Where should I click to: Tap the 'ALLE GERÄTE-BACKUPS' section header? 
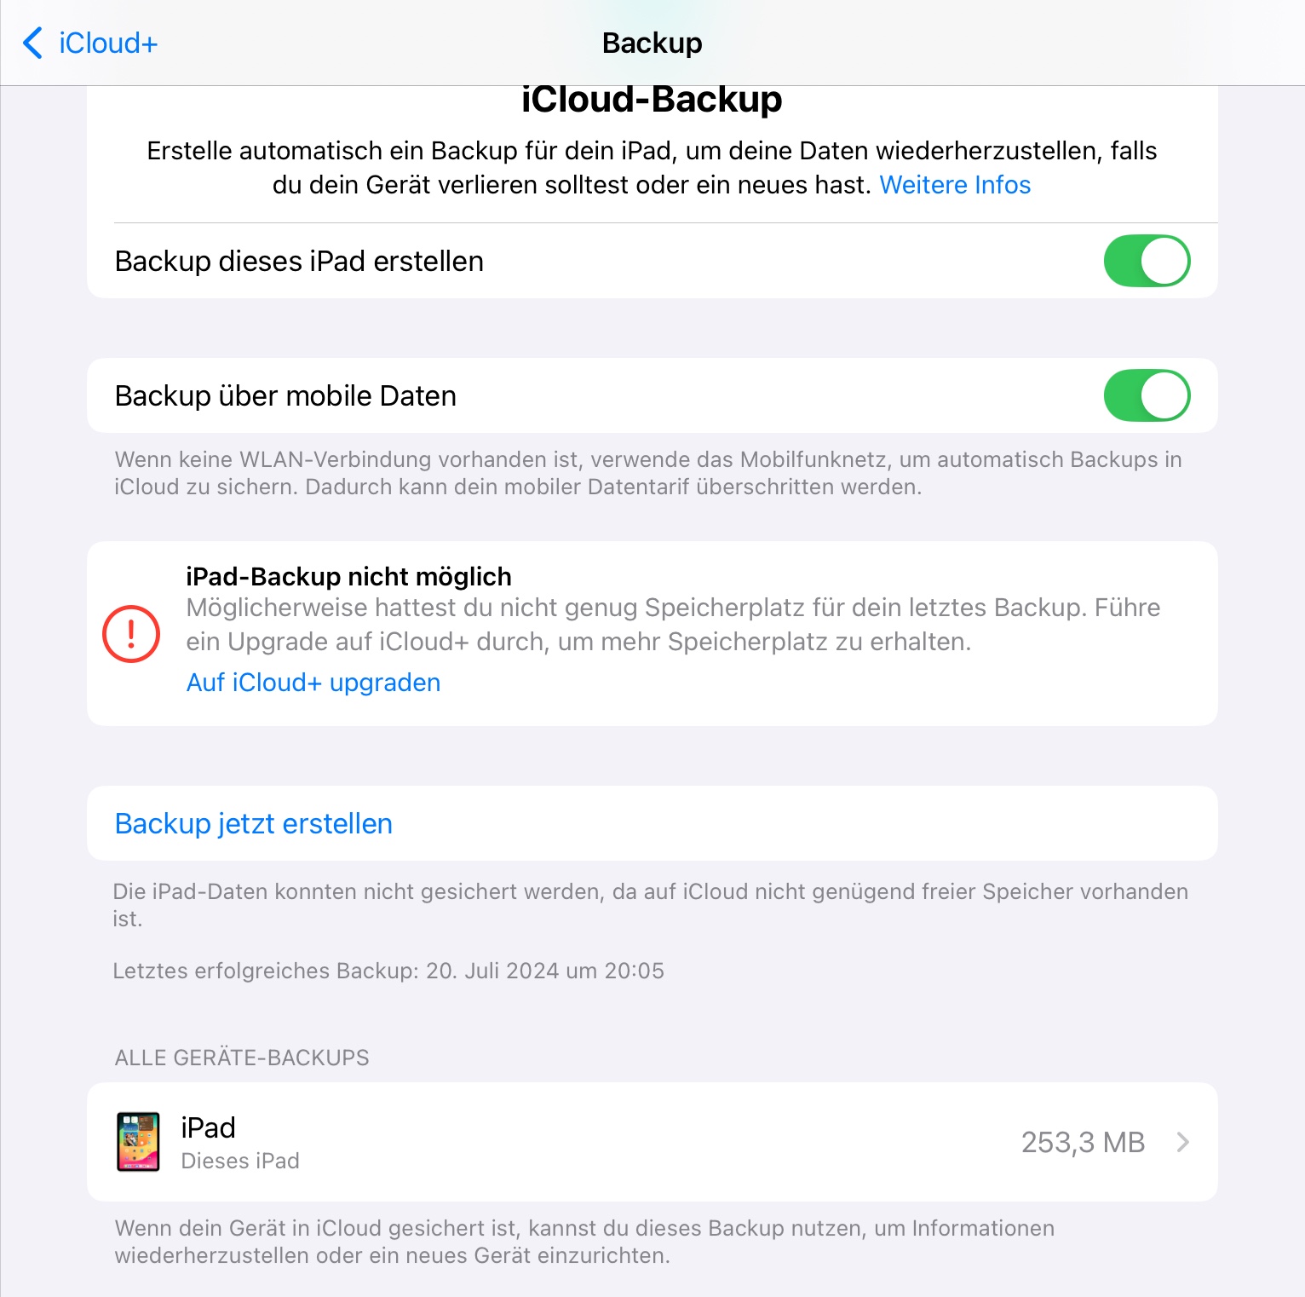click(242, 1058)
